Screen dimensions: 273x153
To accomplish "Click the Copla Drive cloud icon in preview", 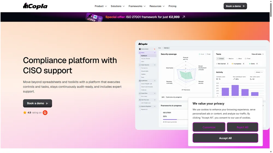I will tap(140, 93).
